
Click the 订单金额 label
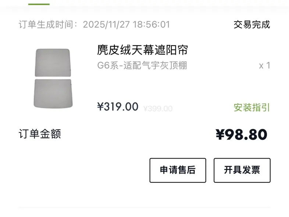[40, 134]
